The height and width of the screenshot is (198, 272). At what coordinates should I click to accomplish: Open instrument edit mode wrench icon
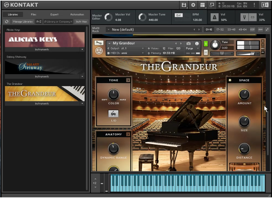point(99,43)
